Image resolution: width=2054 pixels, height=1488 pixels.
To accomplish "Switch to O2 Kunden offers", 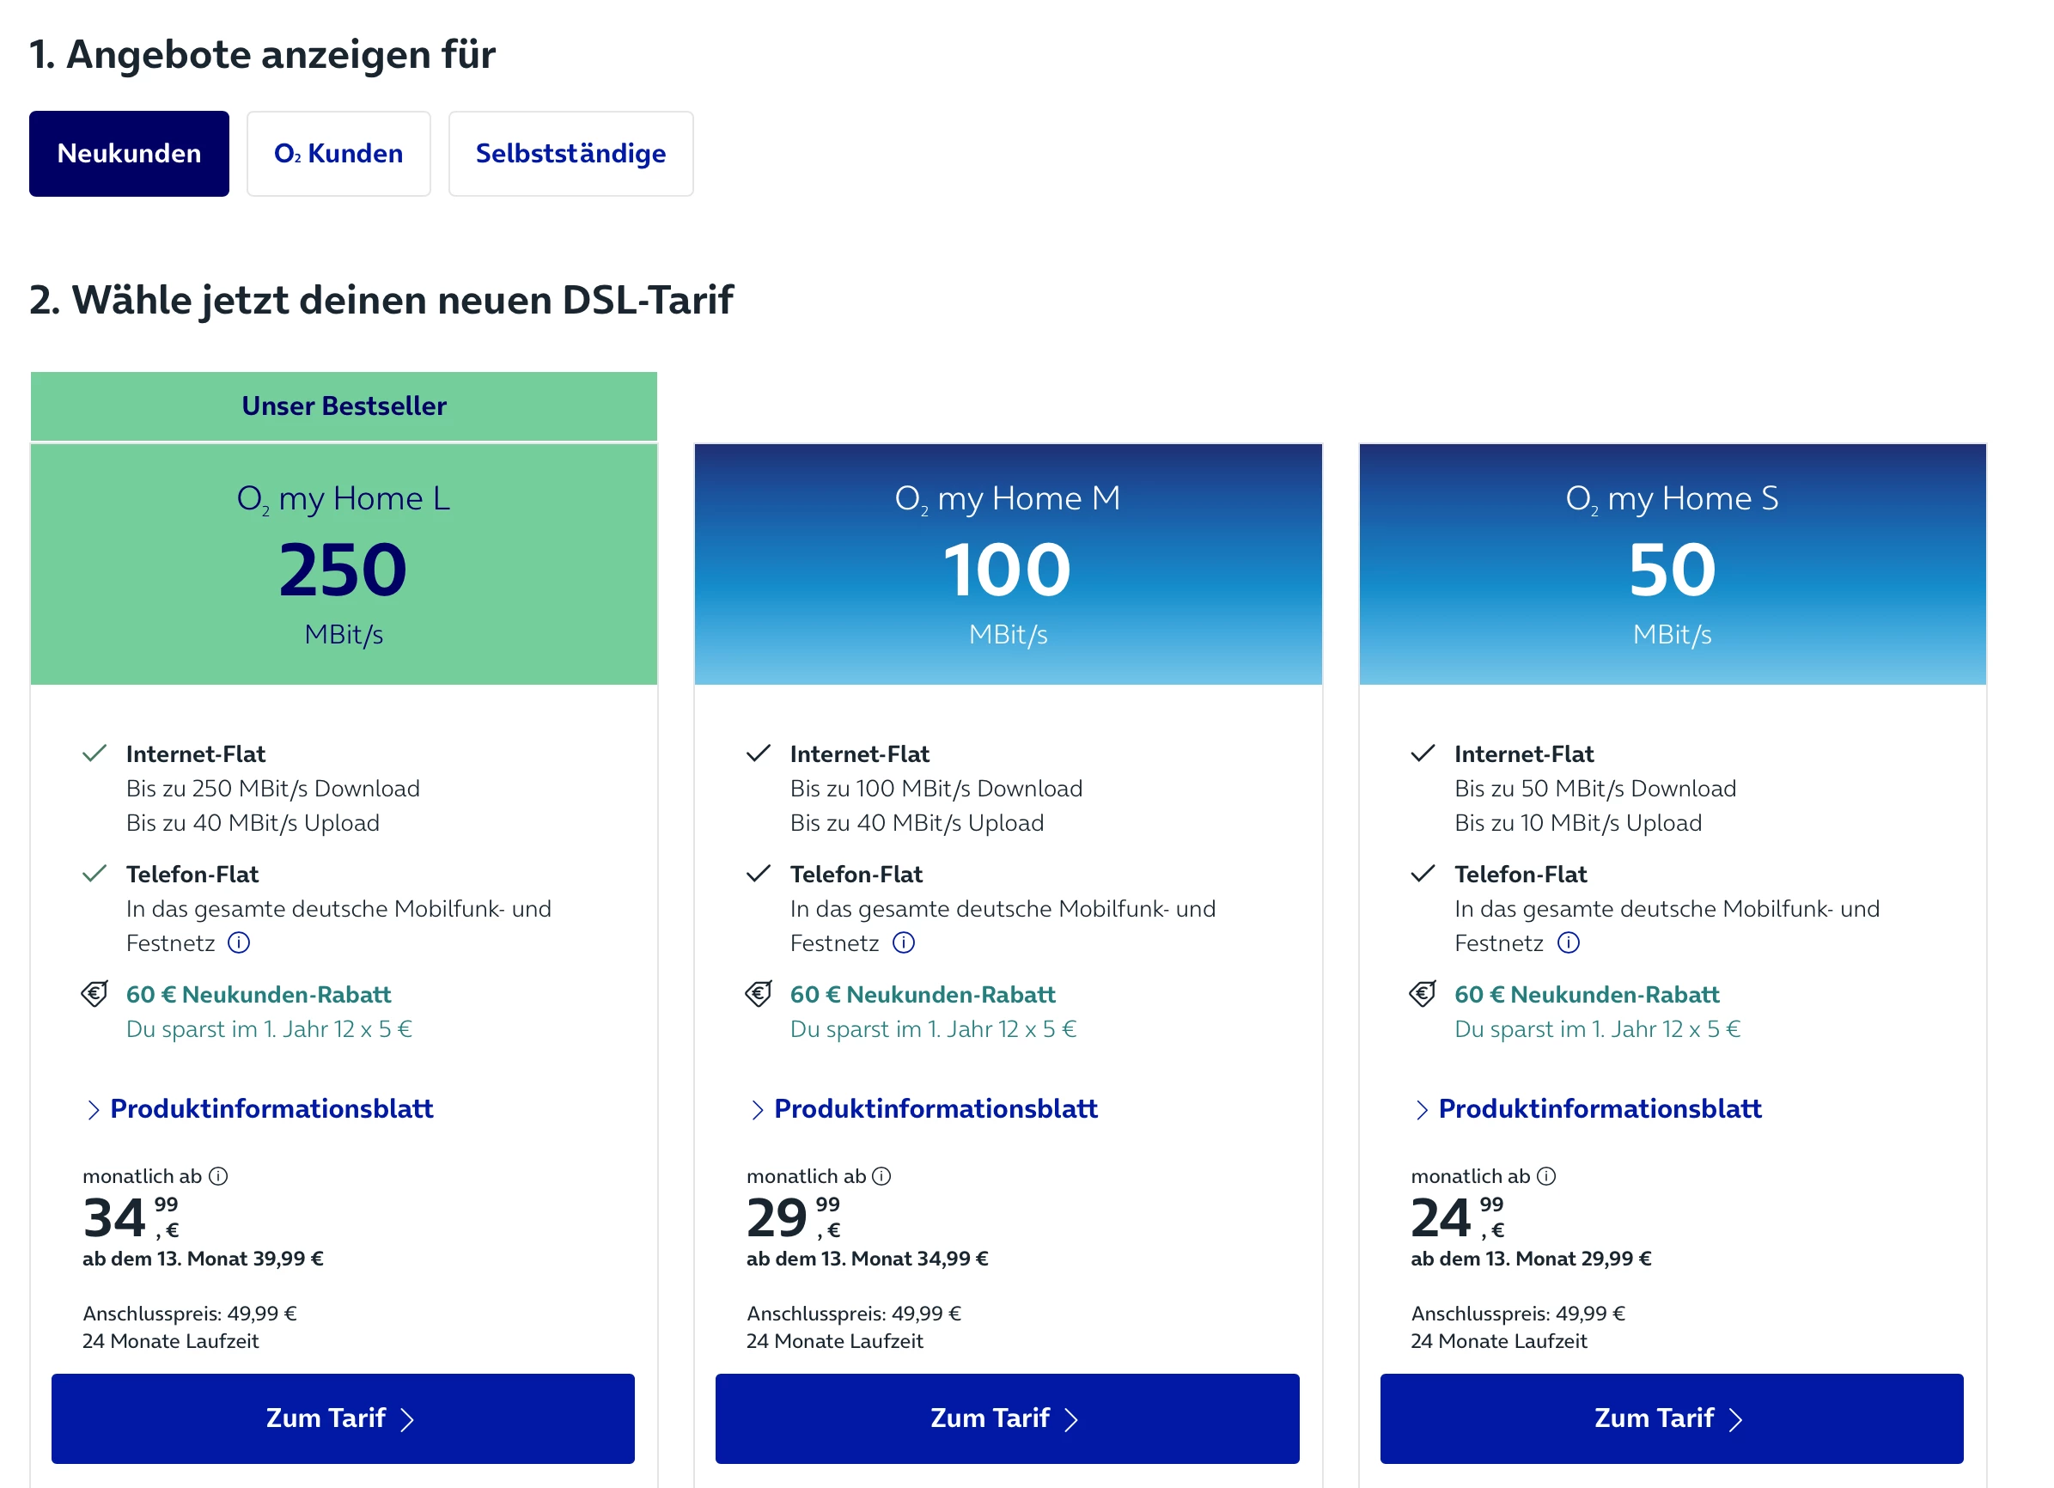I will click(x=338, y=153).
